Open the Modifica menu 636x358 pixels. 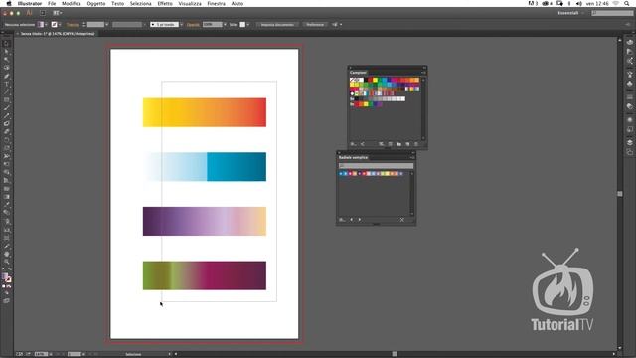pos(71,3)
